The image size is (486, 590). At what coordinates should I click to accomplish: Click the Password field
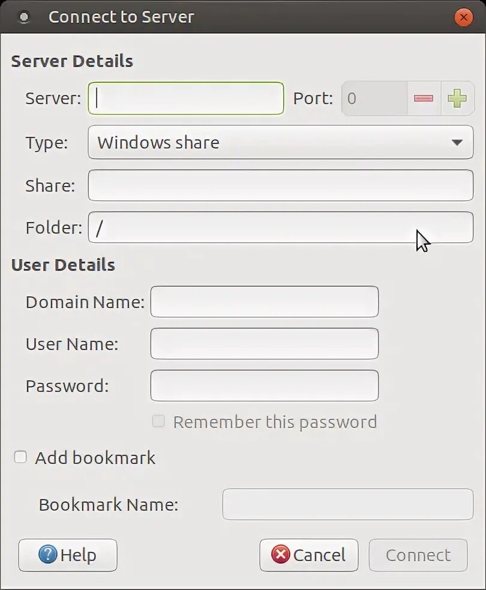(x=264, y=386)
